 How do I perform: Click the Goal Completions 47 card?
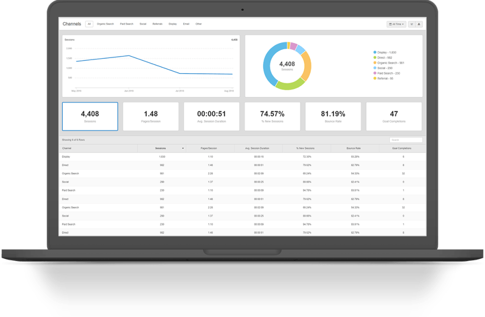coord(394,116)
